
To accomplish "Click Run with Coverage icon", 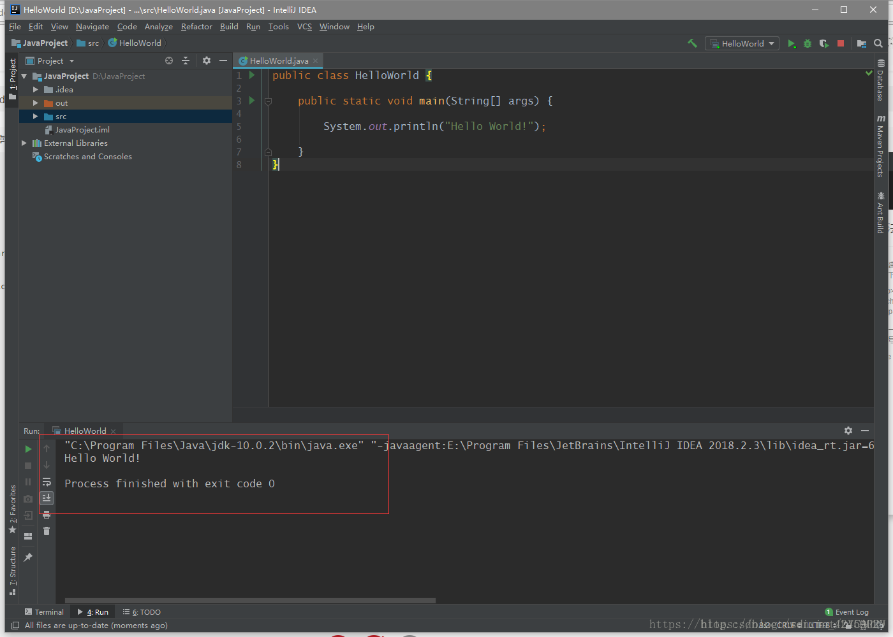I will point(824,43).
